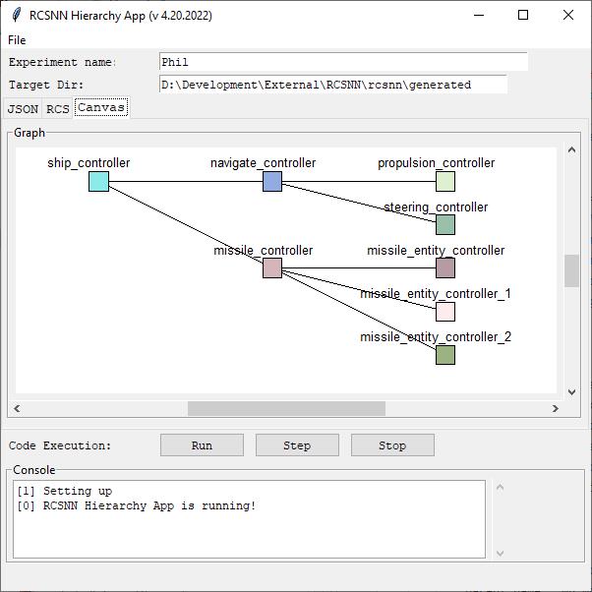592x592 pixels.
Task: Click the propulsion_controller node square
Action: click(x=445, y=181)
